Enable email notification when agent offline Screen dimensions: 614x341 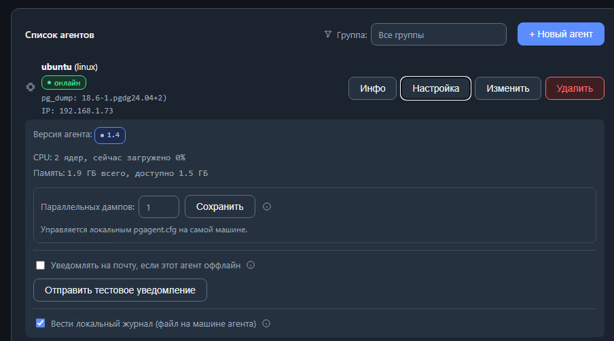click(x=40, y=266)
